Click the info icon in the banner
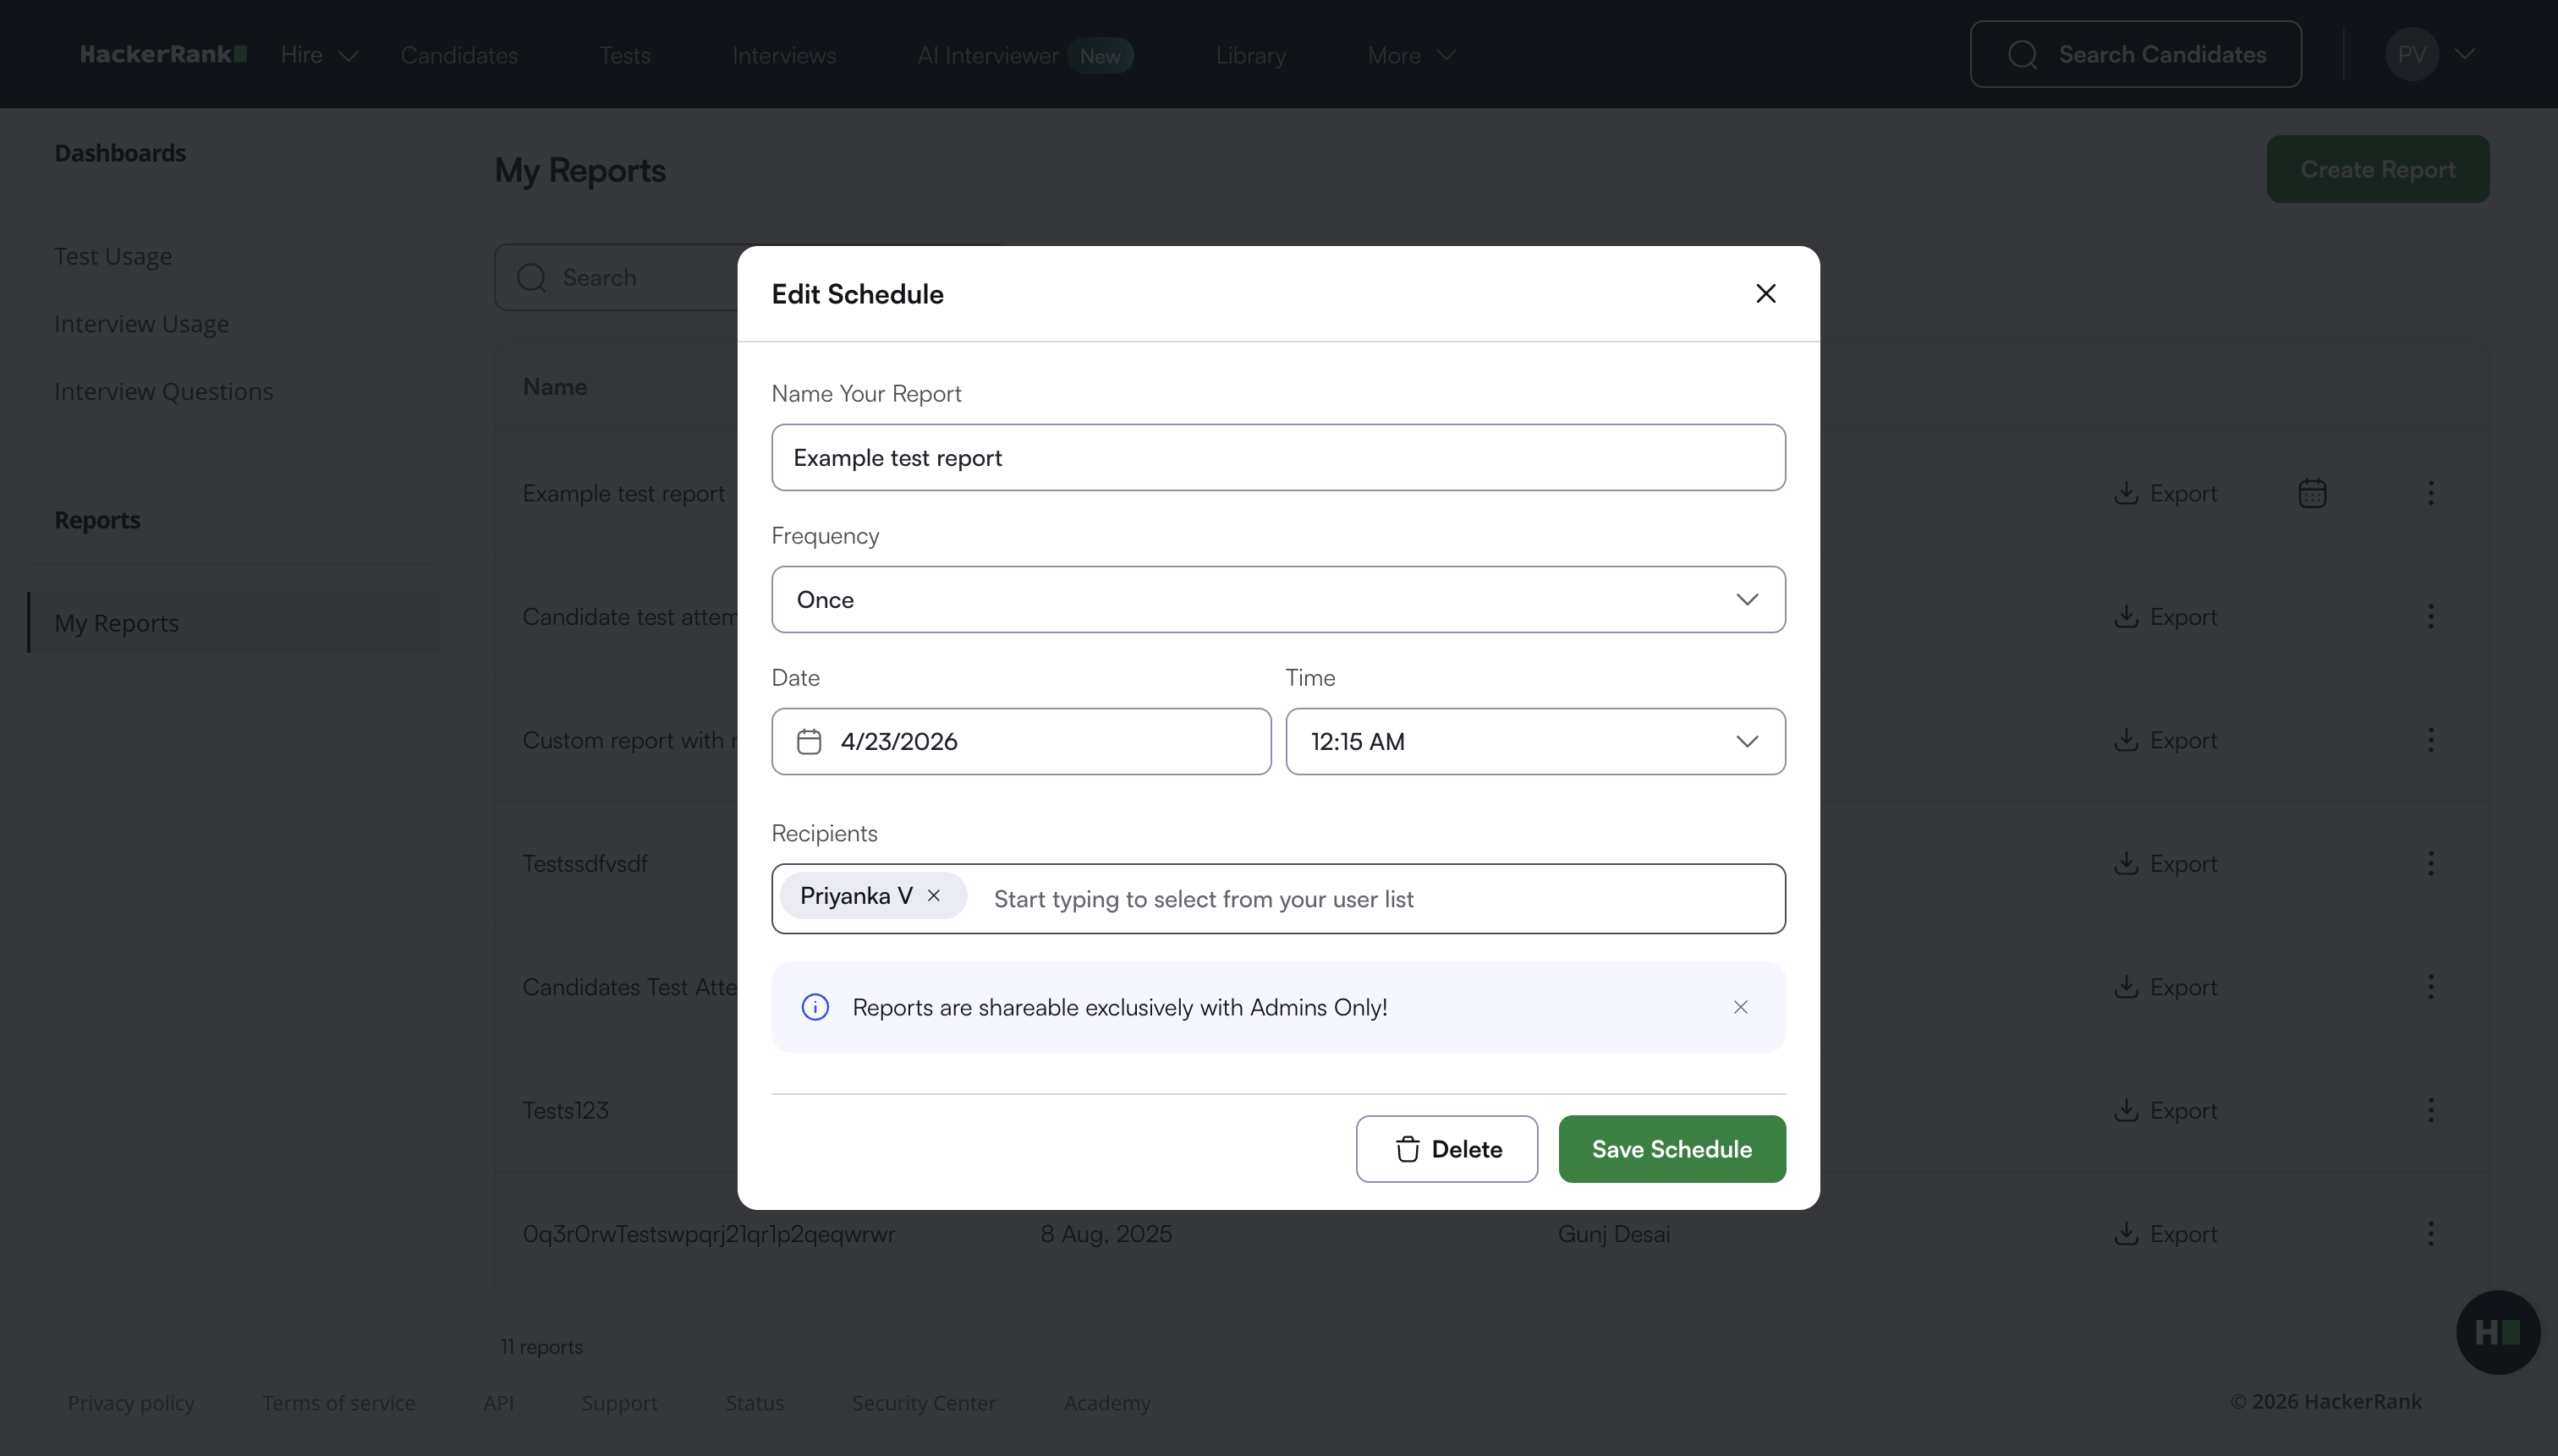The image size is (2558, 1456). click(x=815, y=1007)
